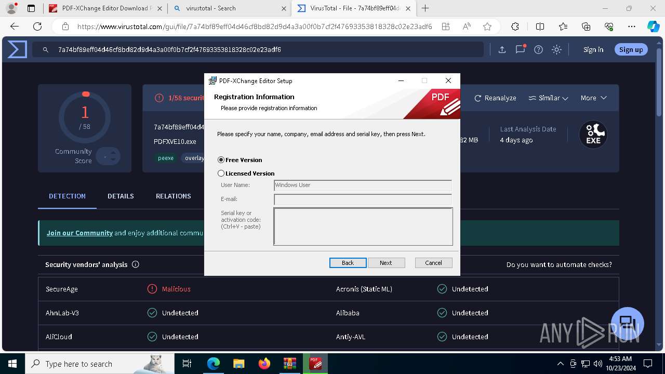Click the Reanalyze refresh icon
Viewport: 665px width, 374px height.
click(478, 98)
